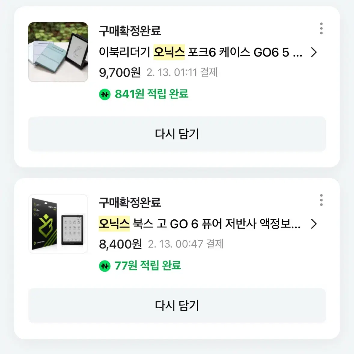Click the 9,700원 price on the first order
This screenshot has height=354, width=354.
coord(120,72)
